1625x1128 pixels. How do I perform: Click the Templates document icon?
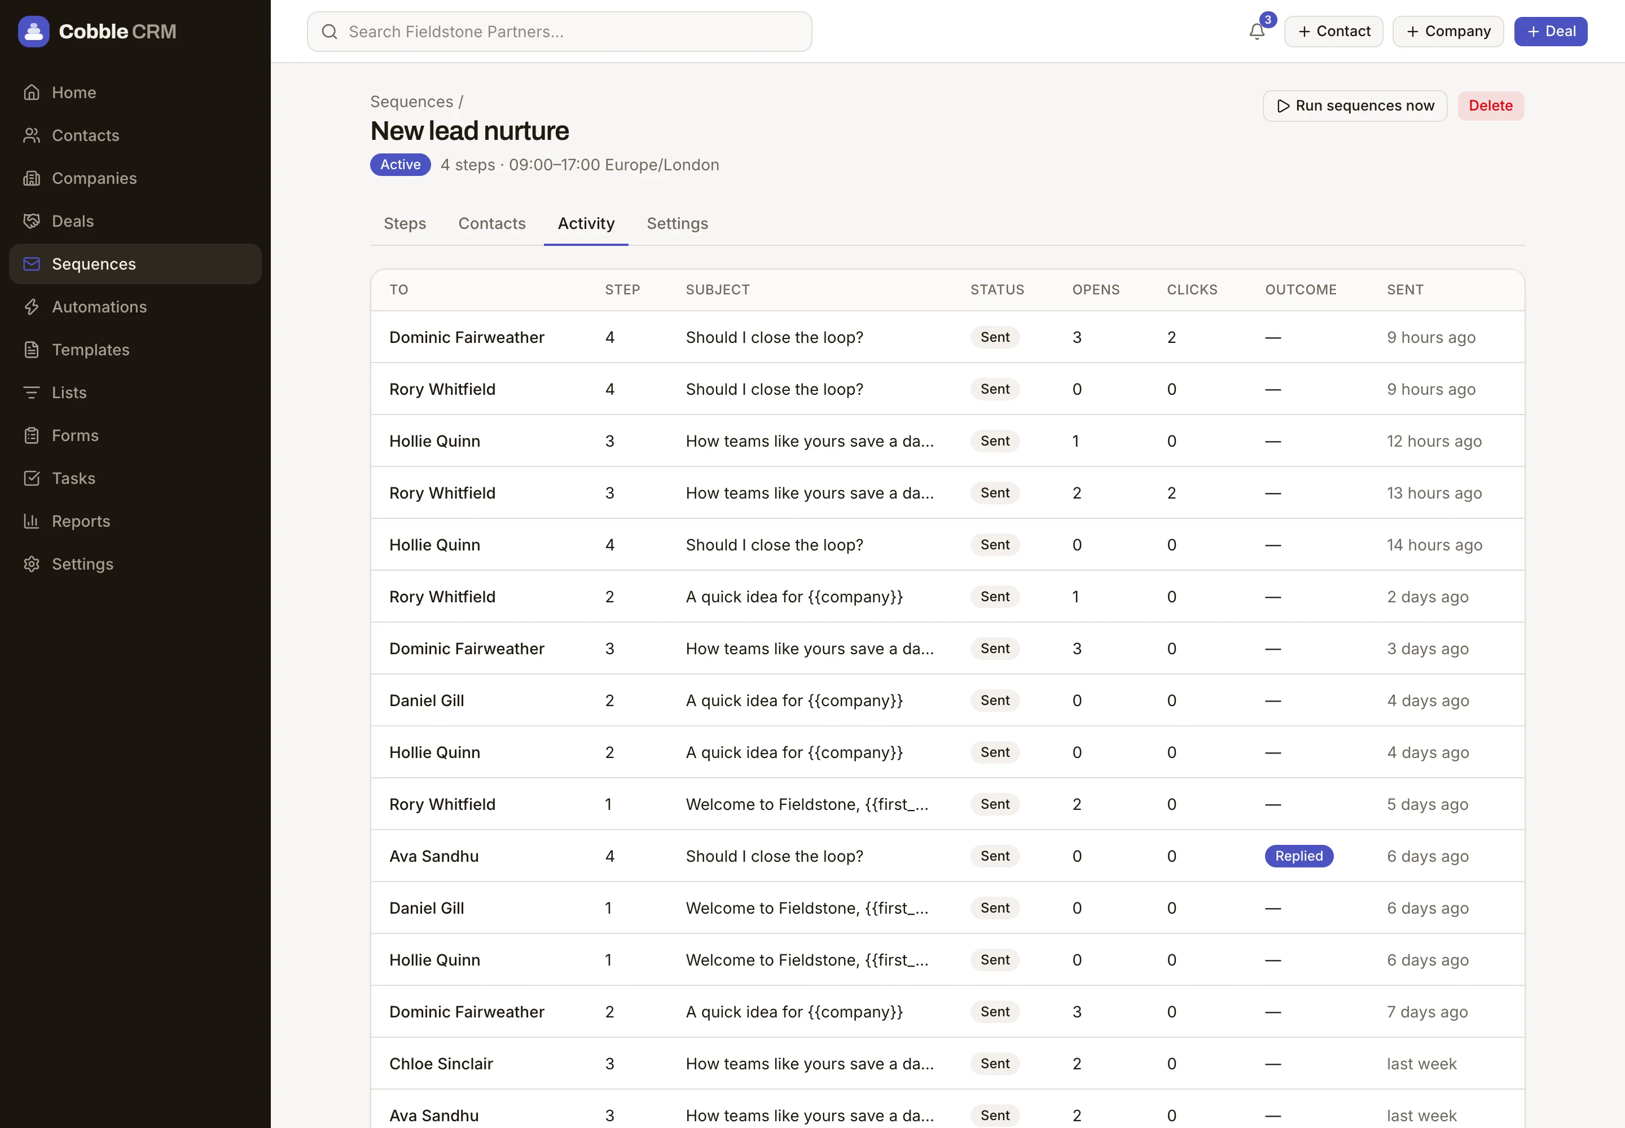click(31, 350)
